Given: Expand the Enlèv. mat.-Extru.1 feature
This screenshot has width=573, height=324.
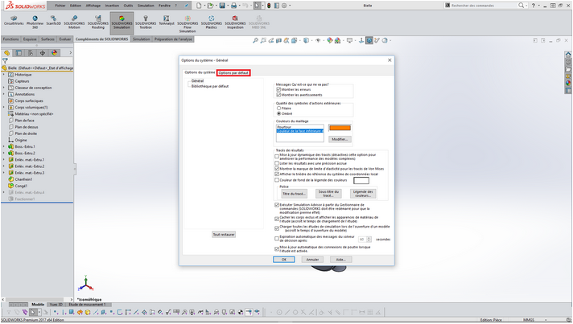Looking at the screenshot, I should (4, 159).
